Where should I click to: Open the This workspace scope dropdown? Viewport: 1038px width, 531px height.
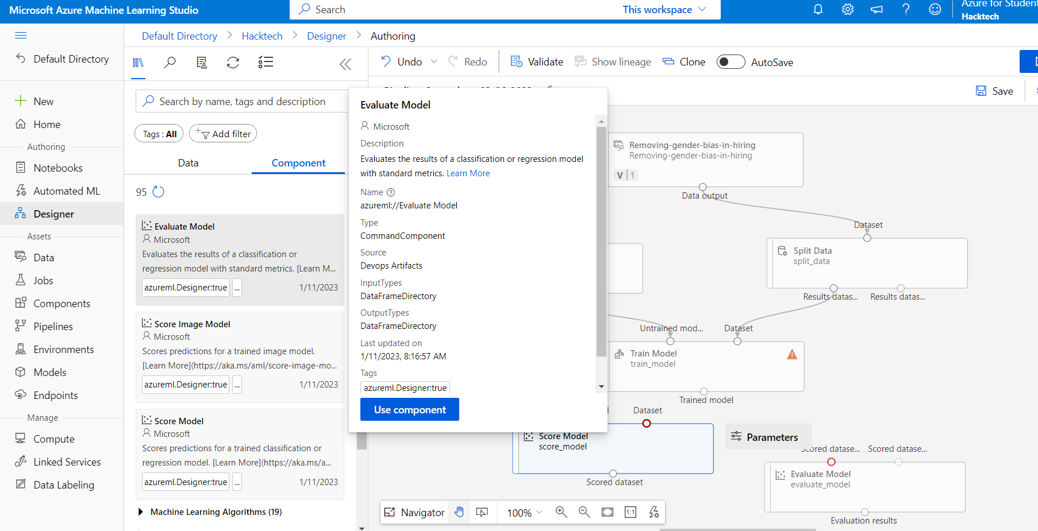pos(664,10)
